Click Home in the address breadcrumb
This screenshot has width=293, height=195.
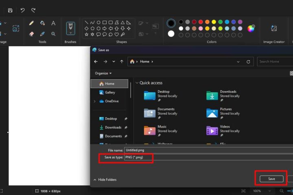144,61
